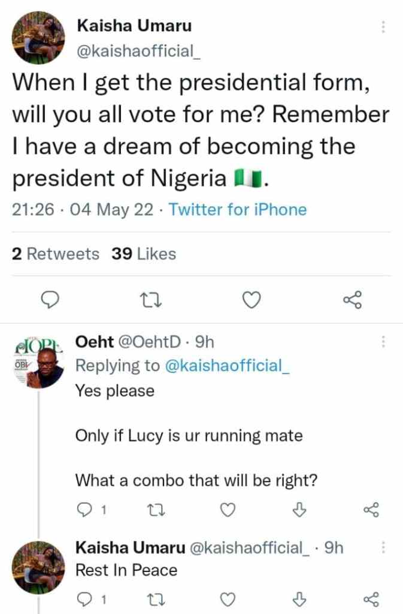The image size is (403, 614).
Task: Like the main presidential tweet
Action: 253,299
